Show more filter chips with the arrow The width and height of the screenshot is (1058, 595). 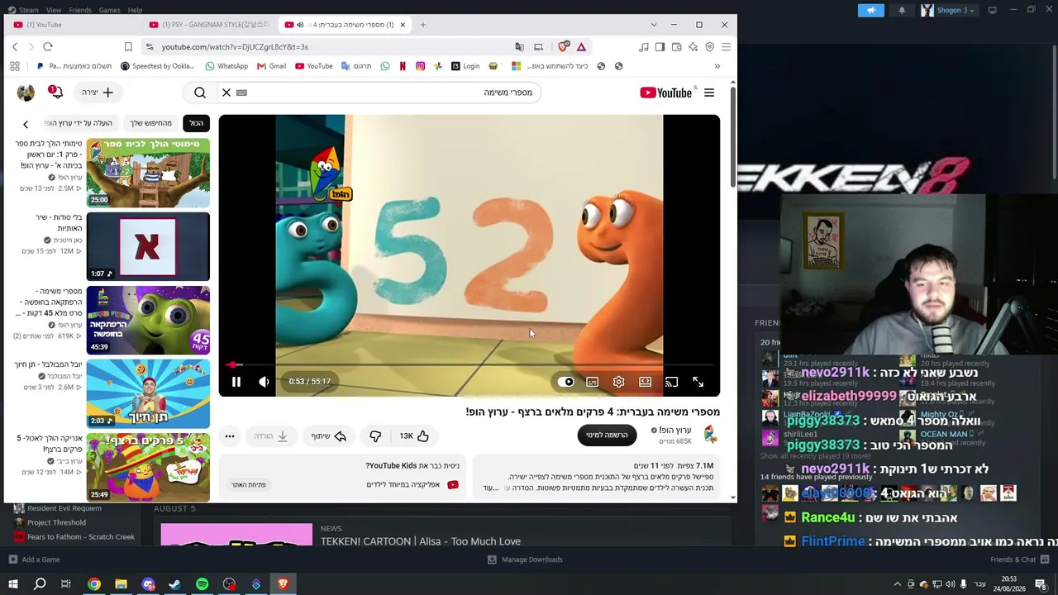point(26,124)
